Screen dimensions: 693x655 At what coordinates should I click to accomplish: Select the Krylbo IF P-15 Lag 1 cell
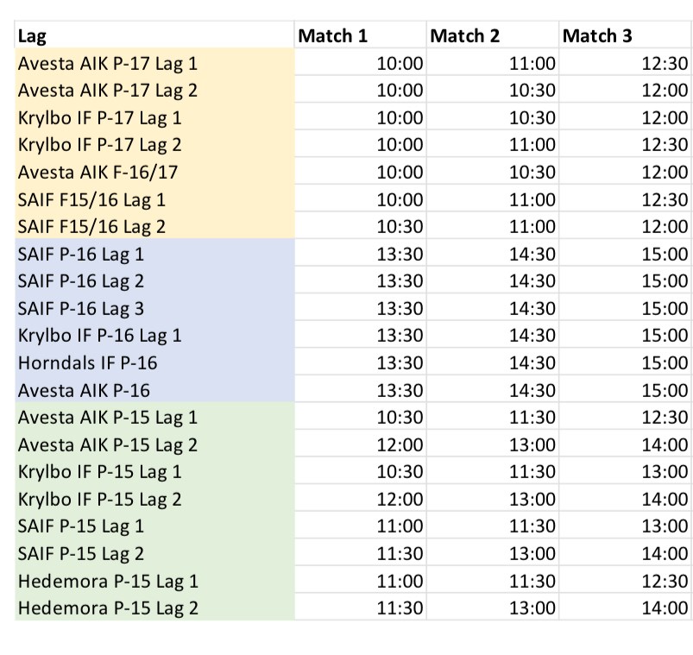(155, 473)
